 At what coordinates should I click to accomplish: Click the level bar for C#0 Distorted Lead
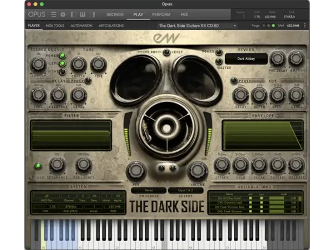coord(277,202)
